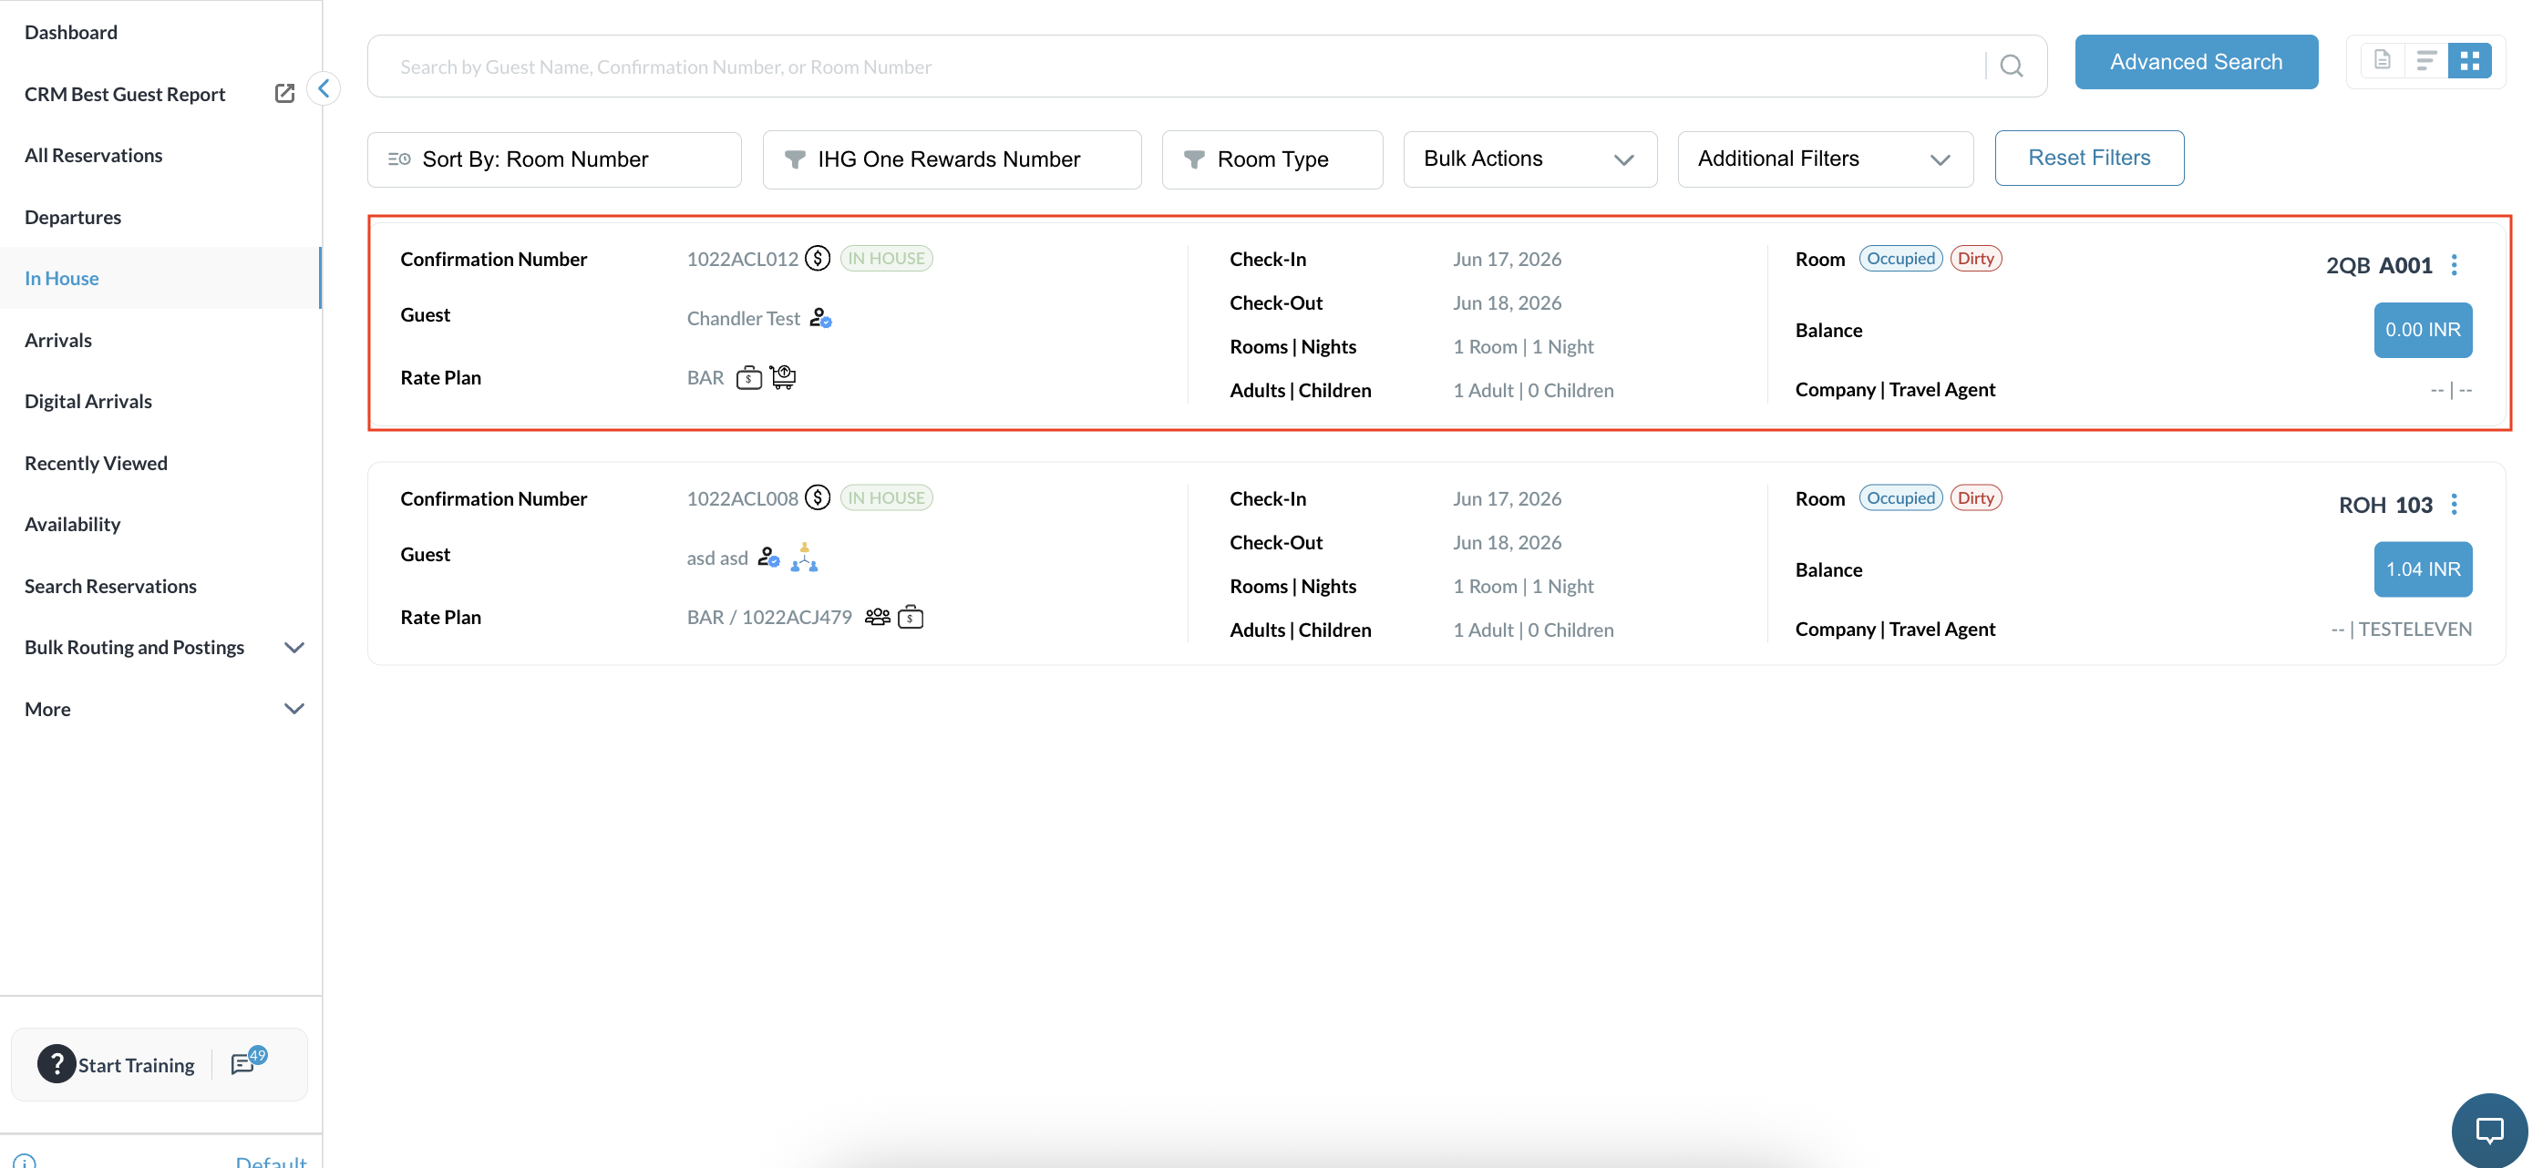This screenshot has width=2543, height=1168.
Task: Click guest name asd asd
Action: (717, 558)
